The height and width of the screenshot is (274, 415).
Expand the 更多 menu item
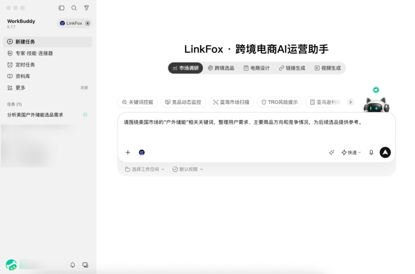[47, 87]
